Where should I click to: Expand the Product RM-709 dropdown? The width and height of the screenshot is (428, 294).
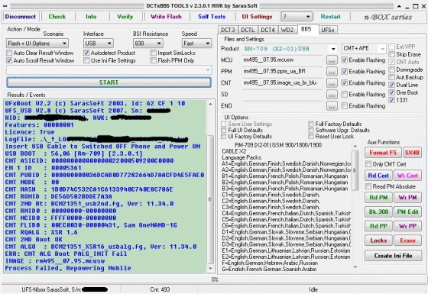click(x=333, y=49)
